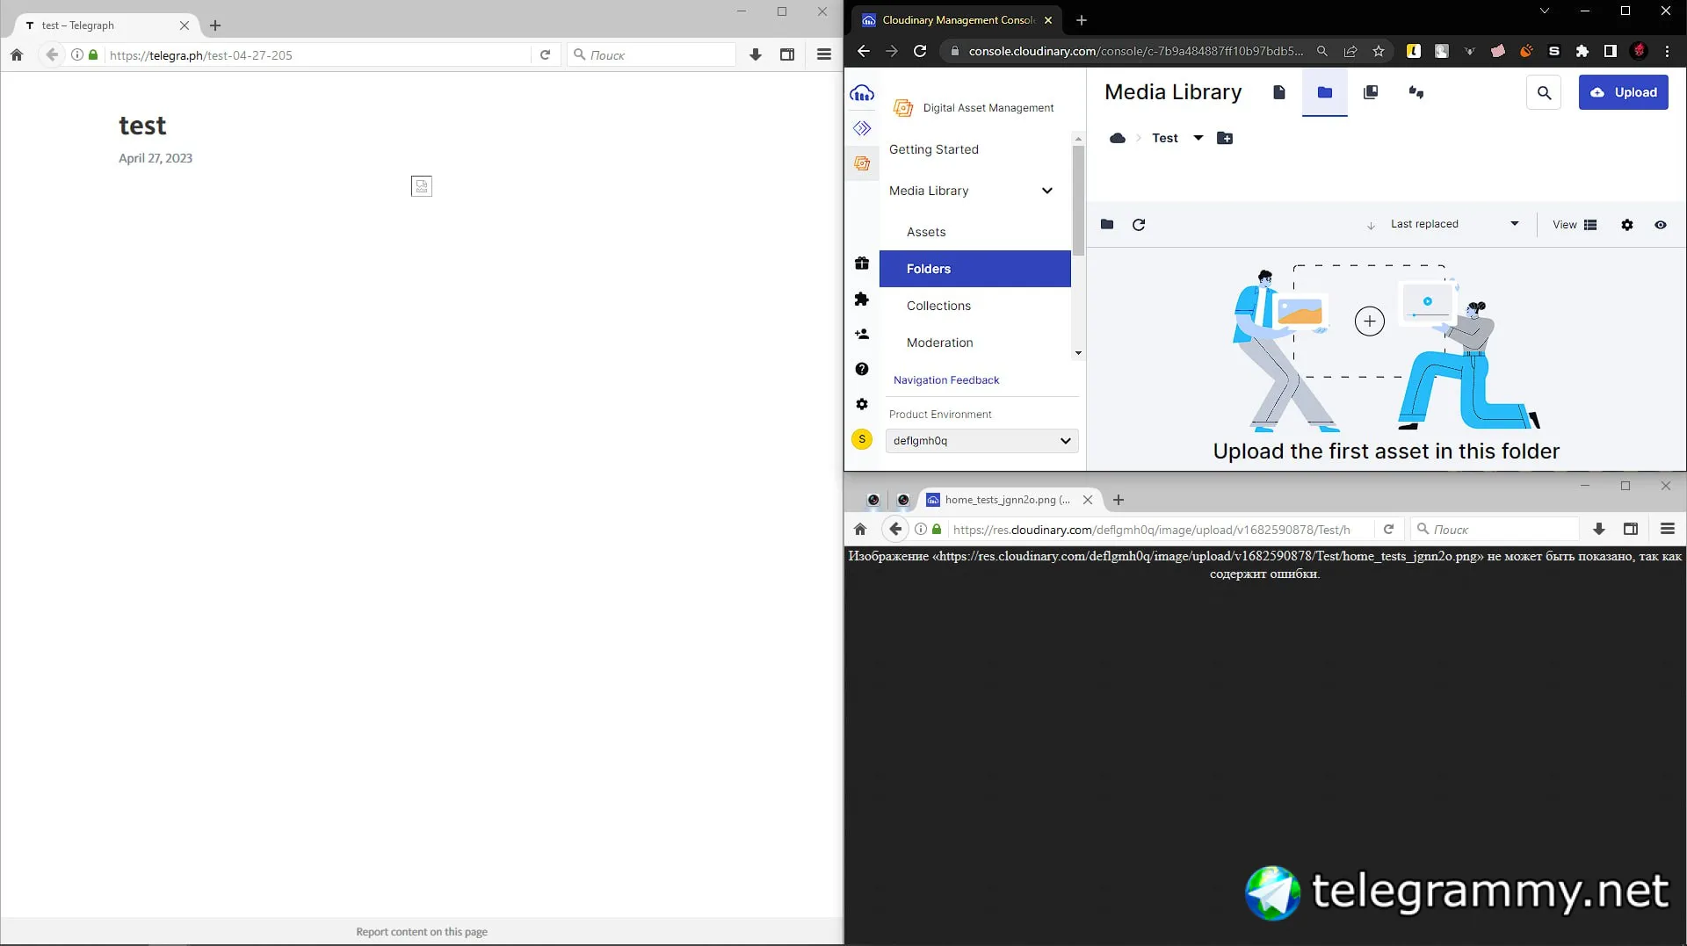Select Folders in the sidebar menu
Viewport: 1687px width, 946px height.
pyautogui.click(x=975, y=269)
